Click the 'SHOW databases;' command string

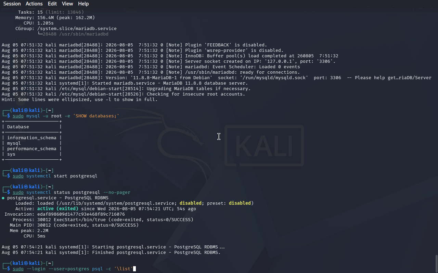point(96,116)
